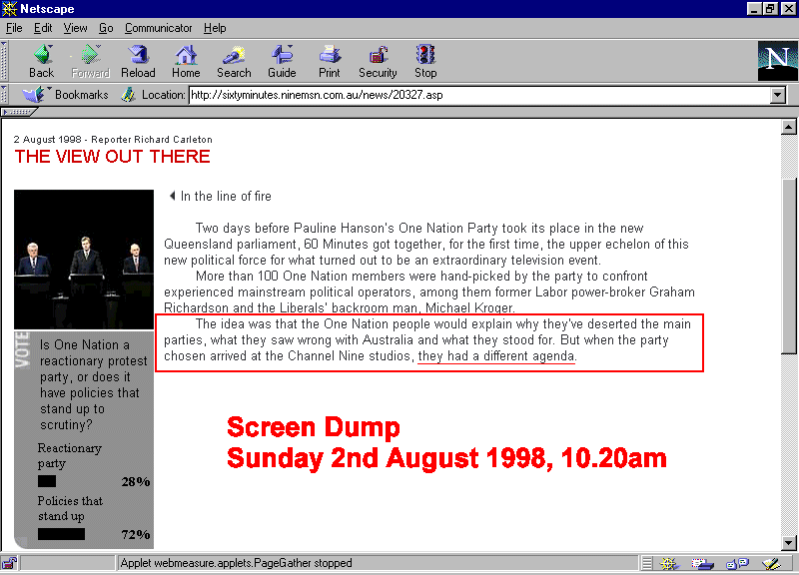Open Discussions from component bar
This screenshot has height=575, width=799.
point(737,563)
